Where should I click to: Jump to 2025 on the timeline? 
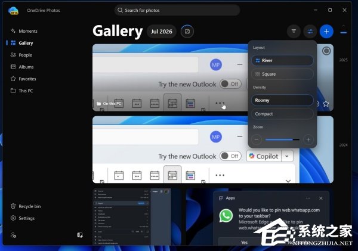click(343, 60)
